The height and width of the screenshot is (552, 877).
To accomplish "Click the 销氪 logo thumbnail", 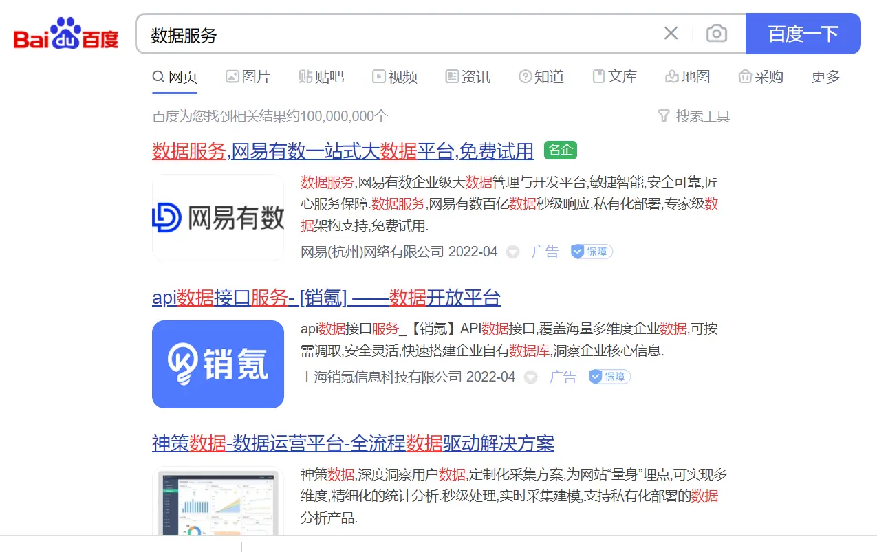I will tap(218, 364).
